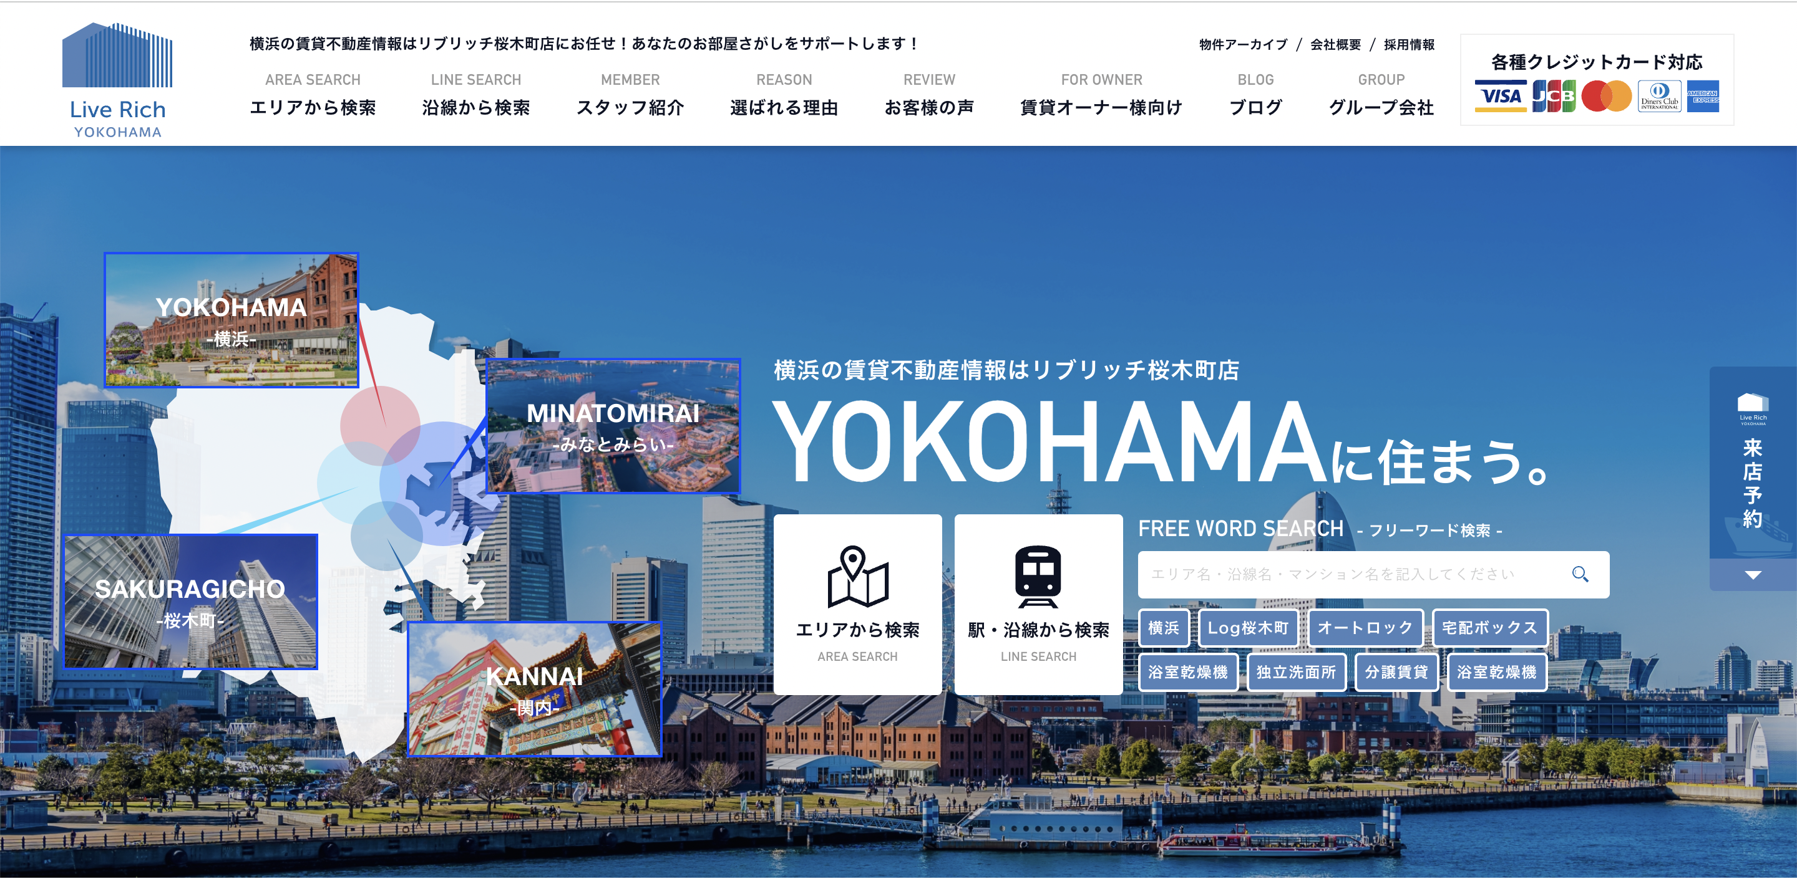
Task: Click the 浴室乾燥機 tag beside 独立洗面所
Action: [1188, 672]
